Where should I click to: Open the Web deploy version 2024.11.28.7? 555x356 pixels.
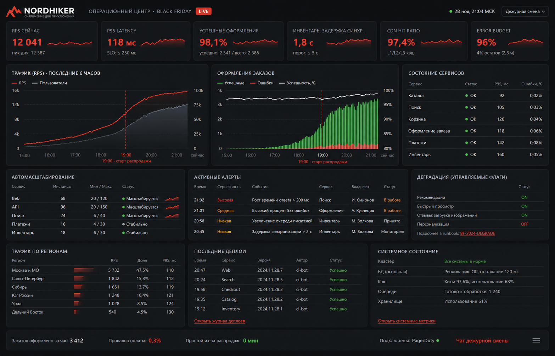tap(270, 270)
